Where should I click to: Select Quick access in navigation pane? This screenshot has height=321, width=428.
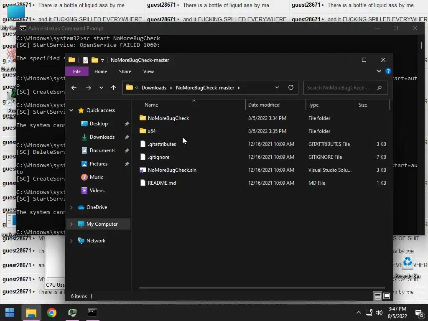(x=101, y=110)
